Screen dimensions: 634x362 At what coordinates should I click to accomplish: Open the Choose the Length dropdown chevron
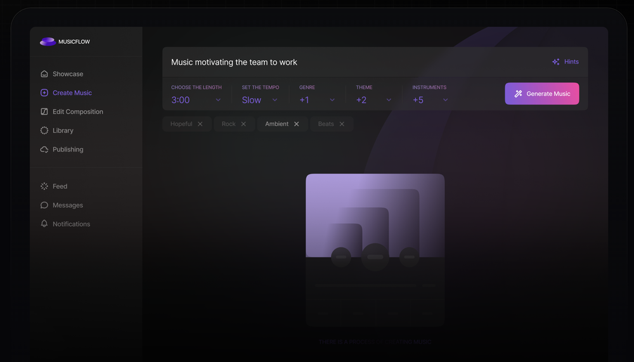click(x=218, y=100)
